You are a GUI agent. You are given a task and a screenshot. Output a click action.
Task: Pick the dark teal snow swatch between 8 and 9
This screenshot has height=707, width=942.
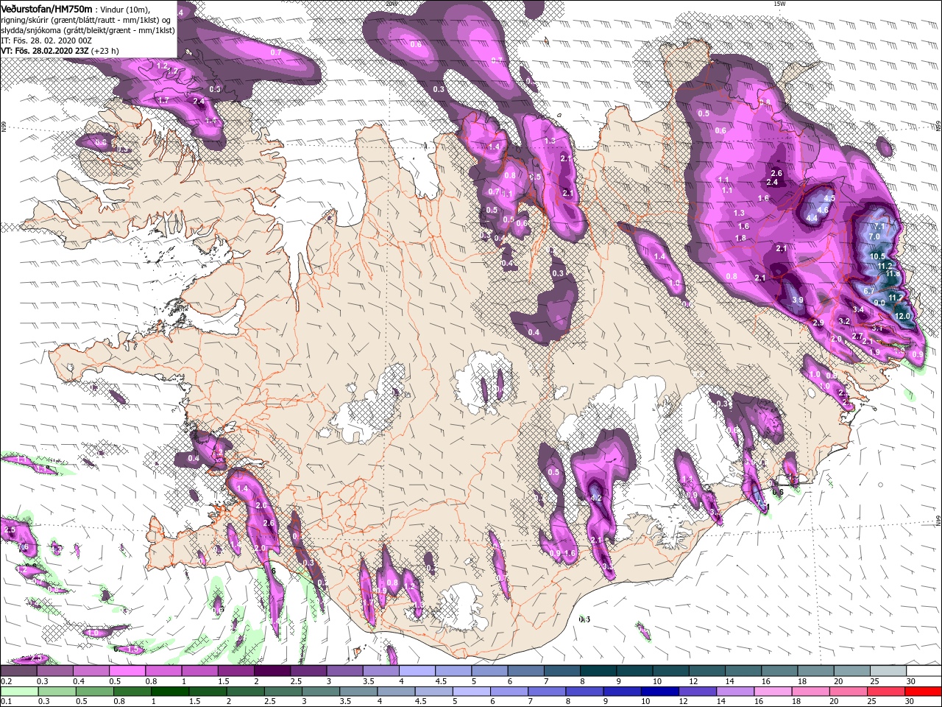pos(598,671)
